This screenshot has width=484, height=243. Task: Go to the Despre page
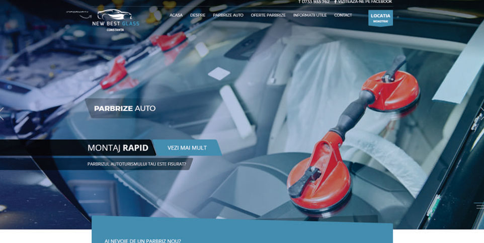pos(198,15)
